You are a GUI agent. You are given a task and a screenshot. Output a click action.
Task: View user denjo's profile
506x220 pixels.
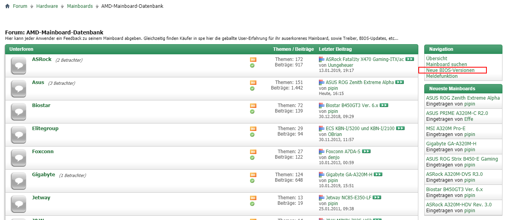point(334,157)
